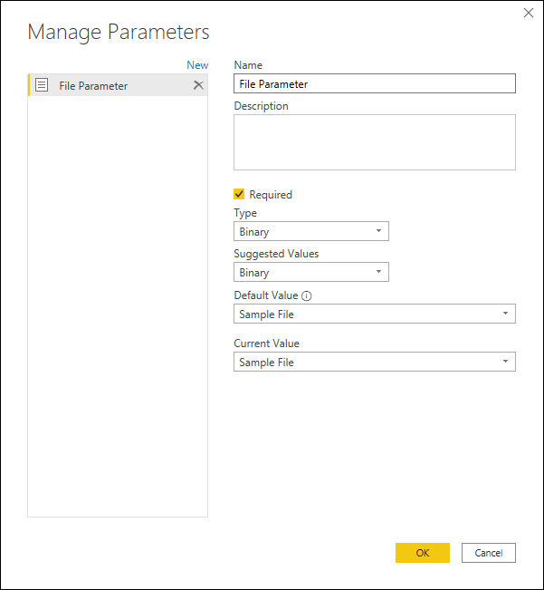Close the Manage Parameters dialog

(529, 13)
